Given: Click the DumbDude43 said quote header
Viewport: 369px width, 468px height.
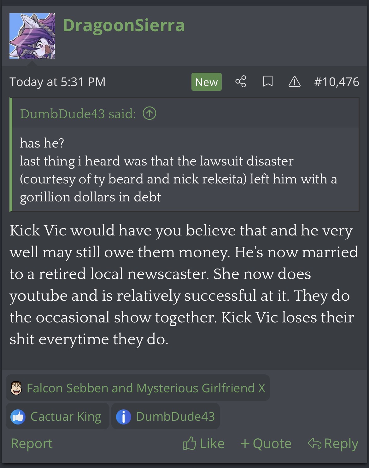Looking at the screenshot, I should pyautogui.click(x=78, y=114).
